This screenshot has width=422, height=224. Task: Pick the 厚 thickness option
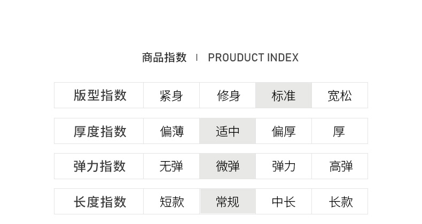tap(340, 131)
